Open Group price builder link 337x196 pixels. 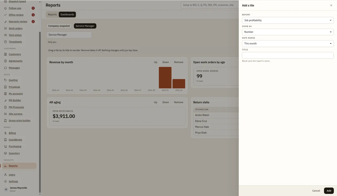[19, 121]
